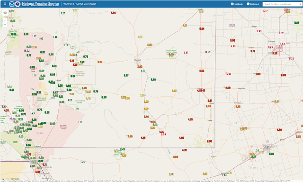
Task: Select the 1.05 observation value
Action: coord(70,100)
